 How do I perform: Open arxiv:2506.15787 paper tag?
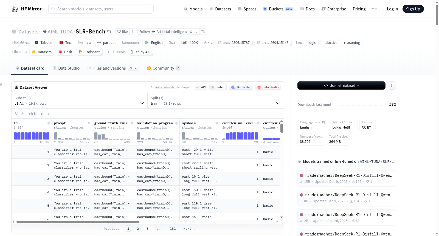[x=234, y=42]
